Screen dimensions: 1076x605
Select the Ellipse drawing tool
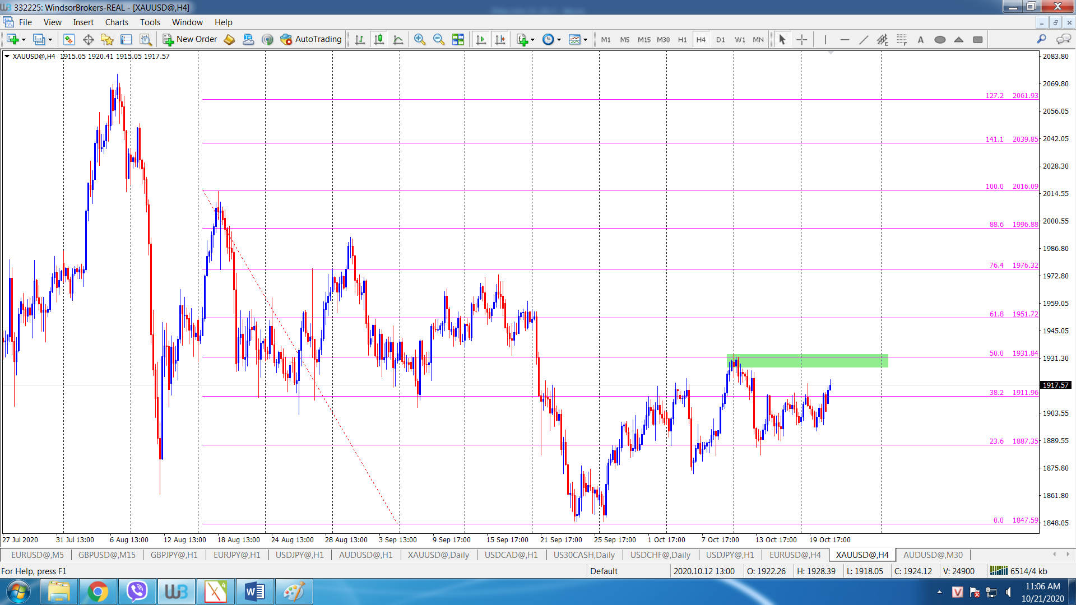click(x=940, y=39)
